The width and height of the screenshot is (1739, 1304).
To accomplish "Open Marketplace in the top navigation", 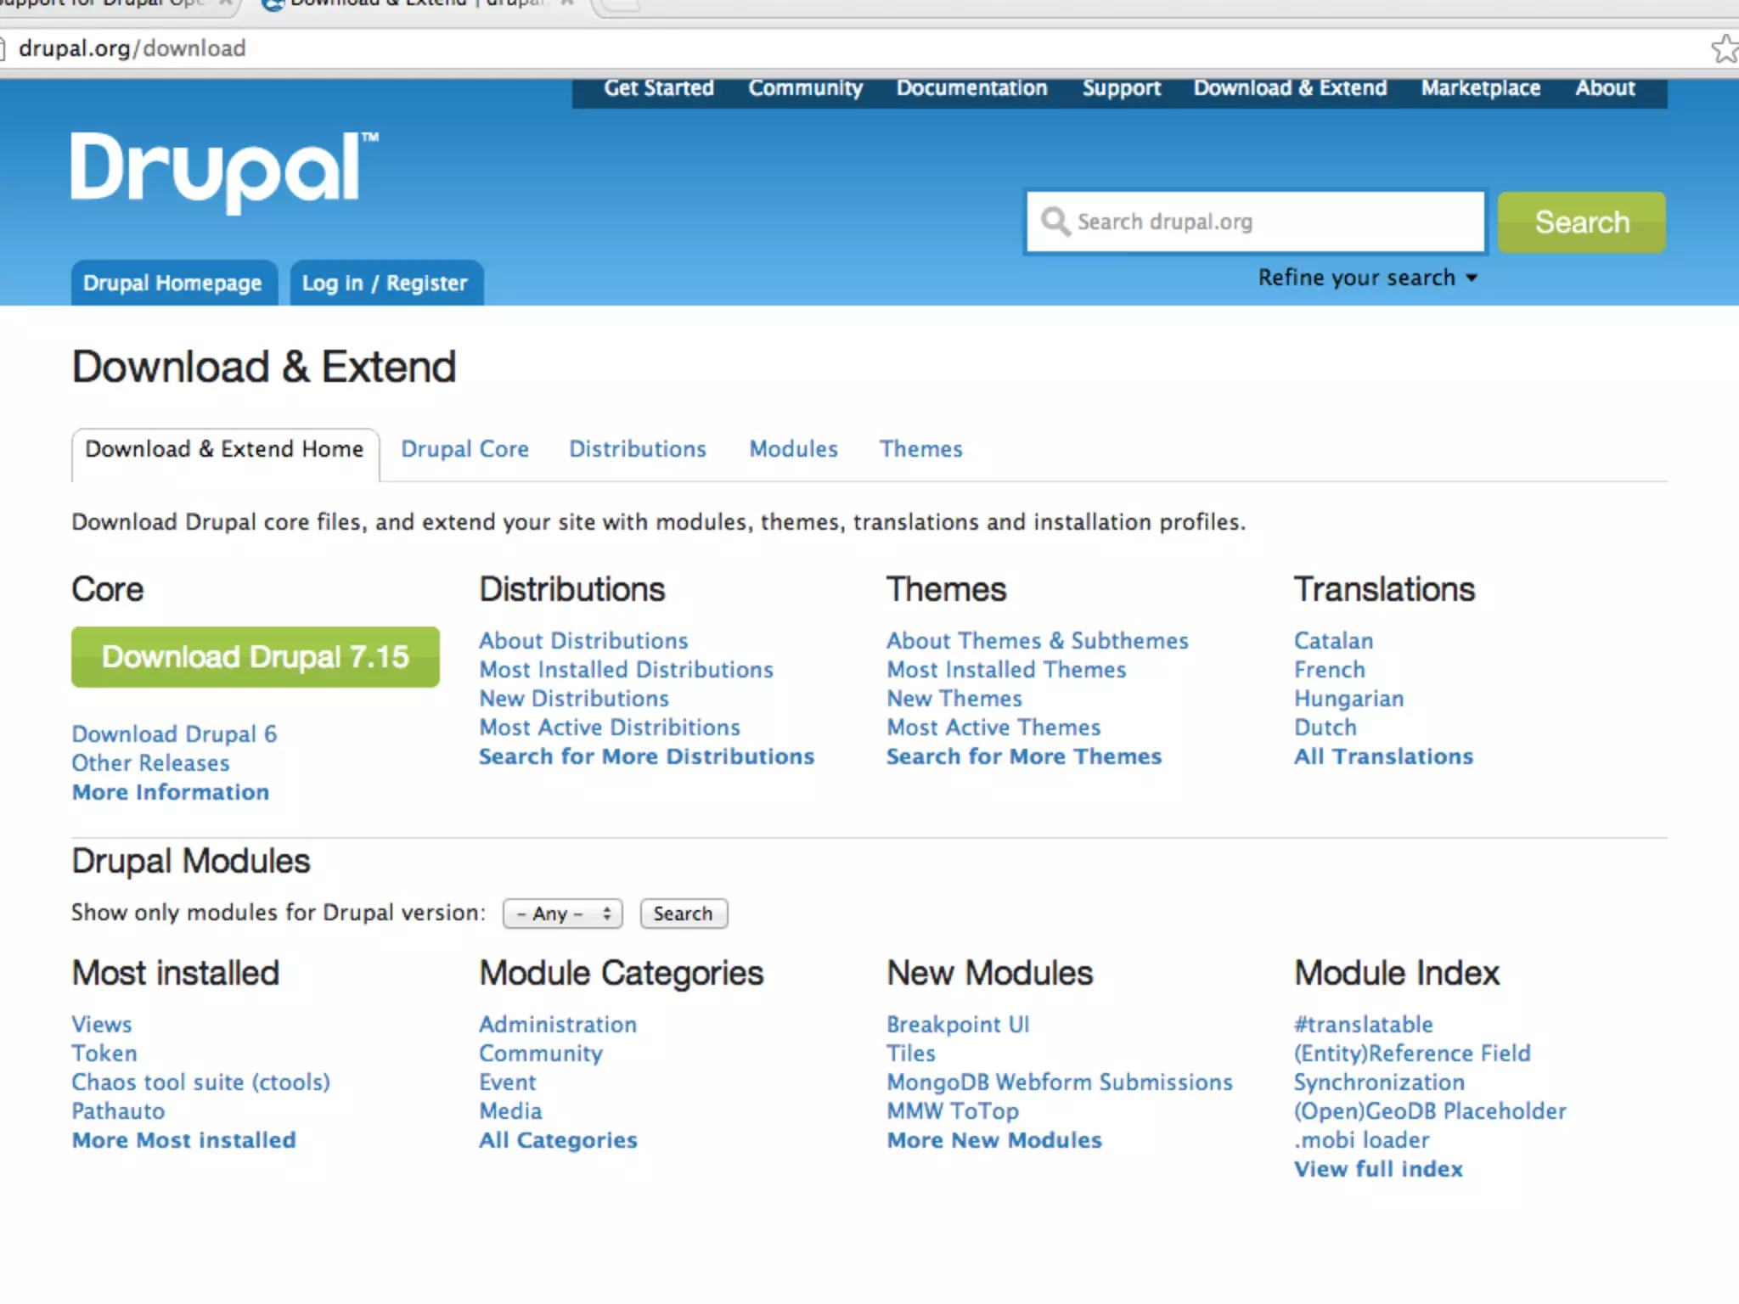I will pyautogui.click(x=1480, y=88).
